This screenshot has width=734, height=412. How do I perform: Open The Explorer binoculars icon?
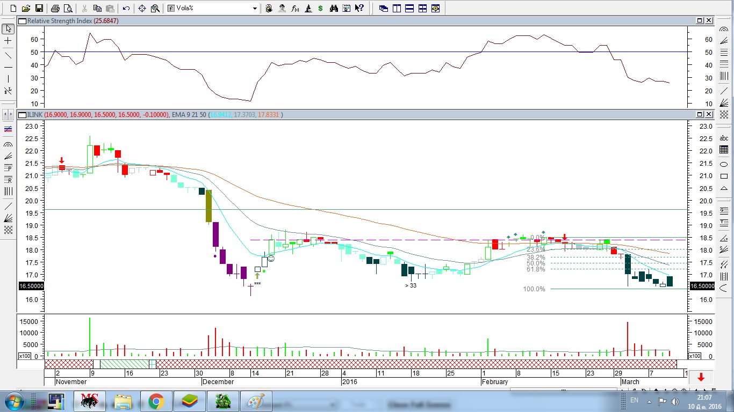click(x=334, y=9)
